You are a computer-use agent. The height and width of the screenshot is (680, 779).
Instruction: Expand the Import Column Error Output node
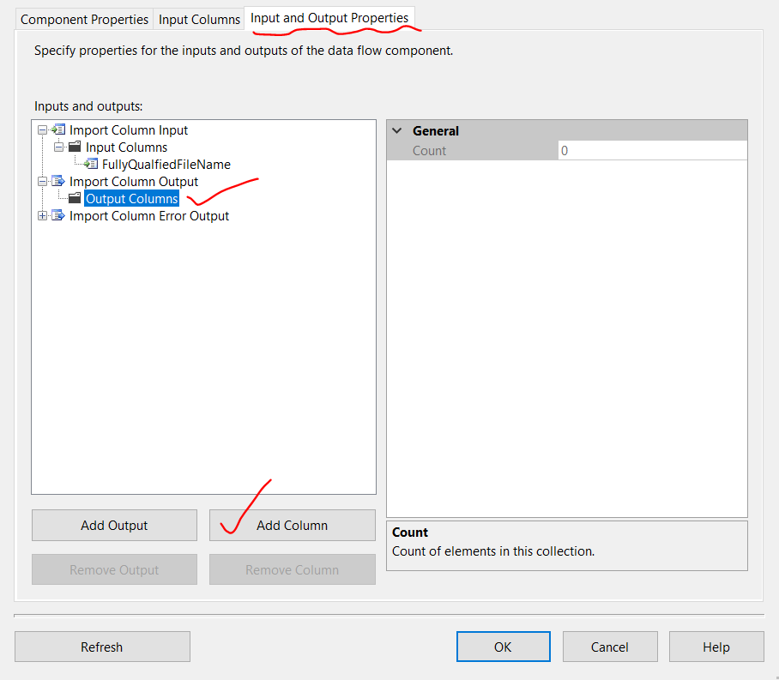point(41,215)
